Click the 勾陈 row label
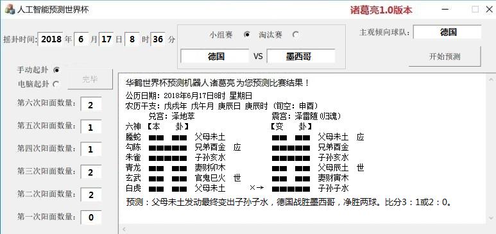496x234 pixels. pyautogui.click(x=133, y=147)
